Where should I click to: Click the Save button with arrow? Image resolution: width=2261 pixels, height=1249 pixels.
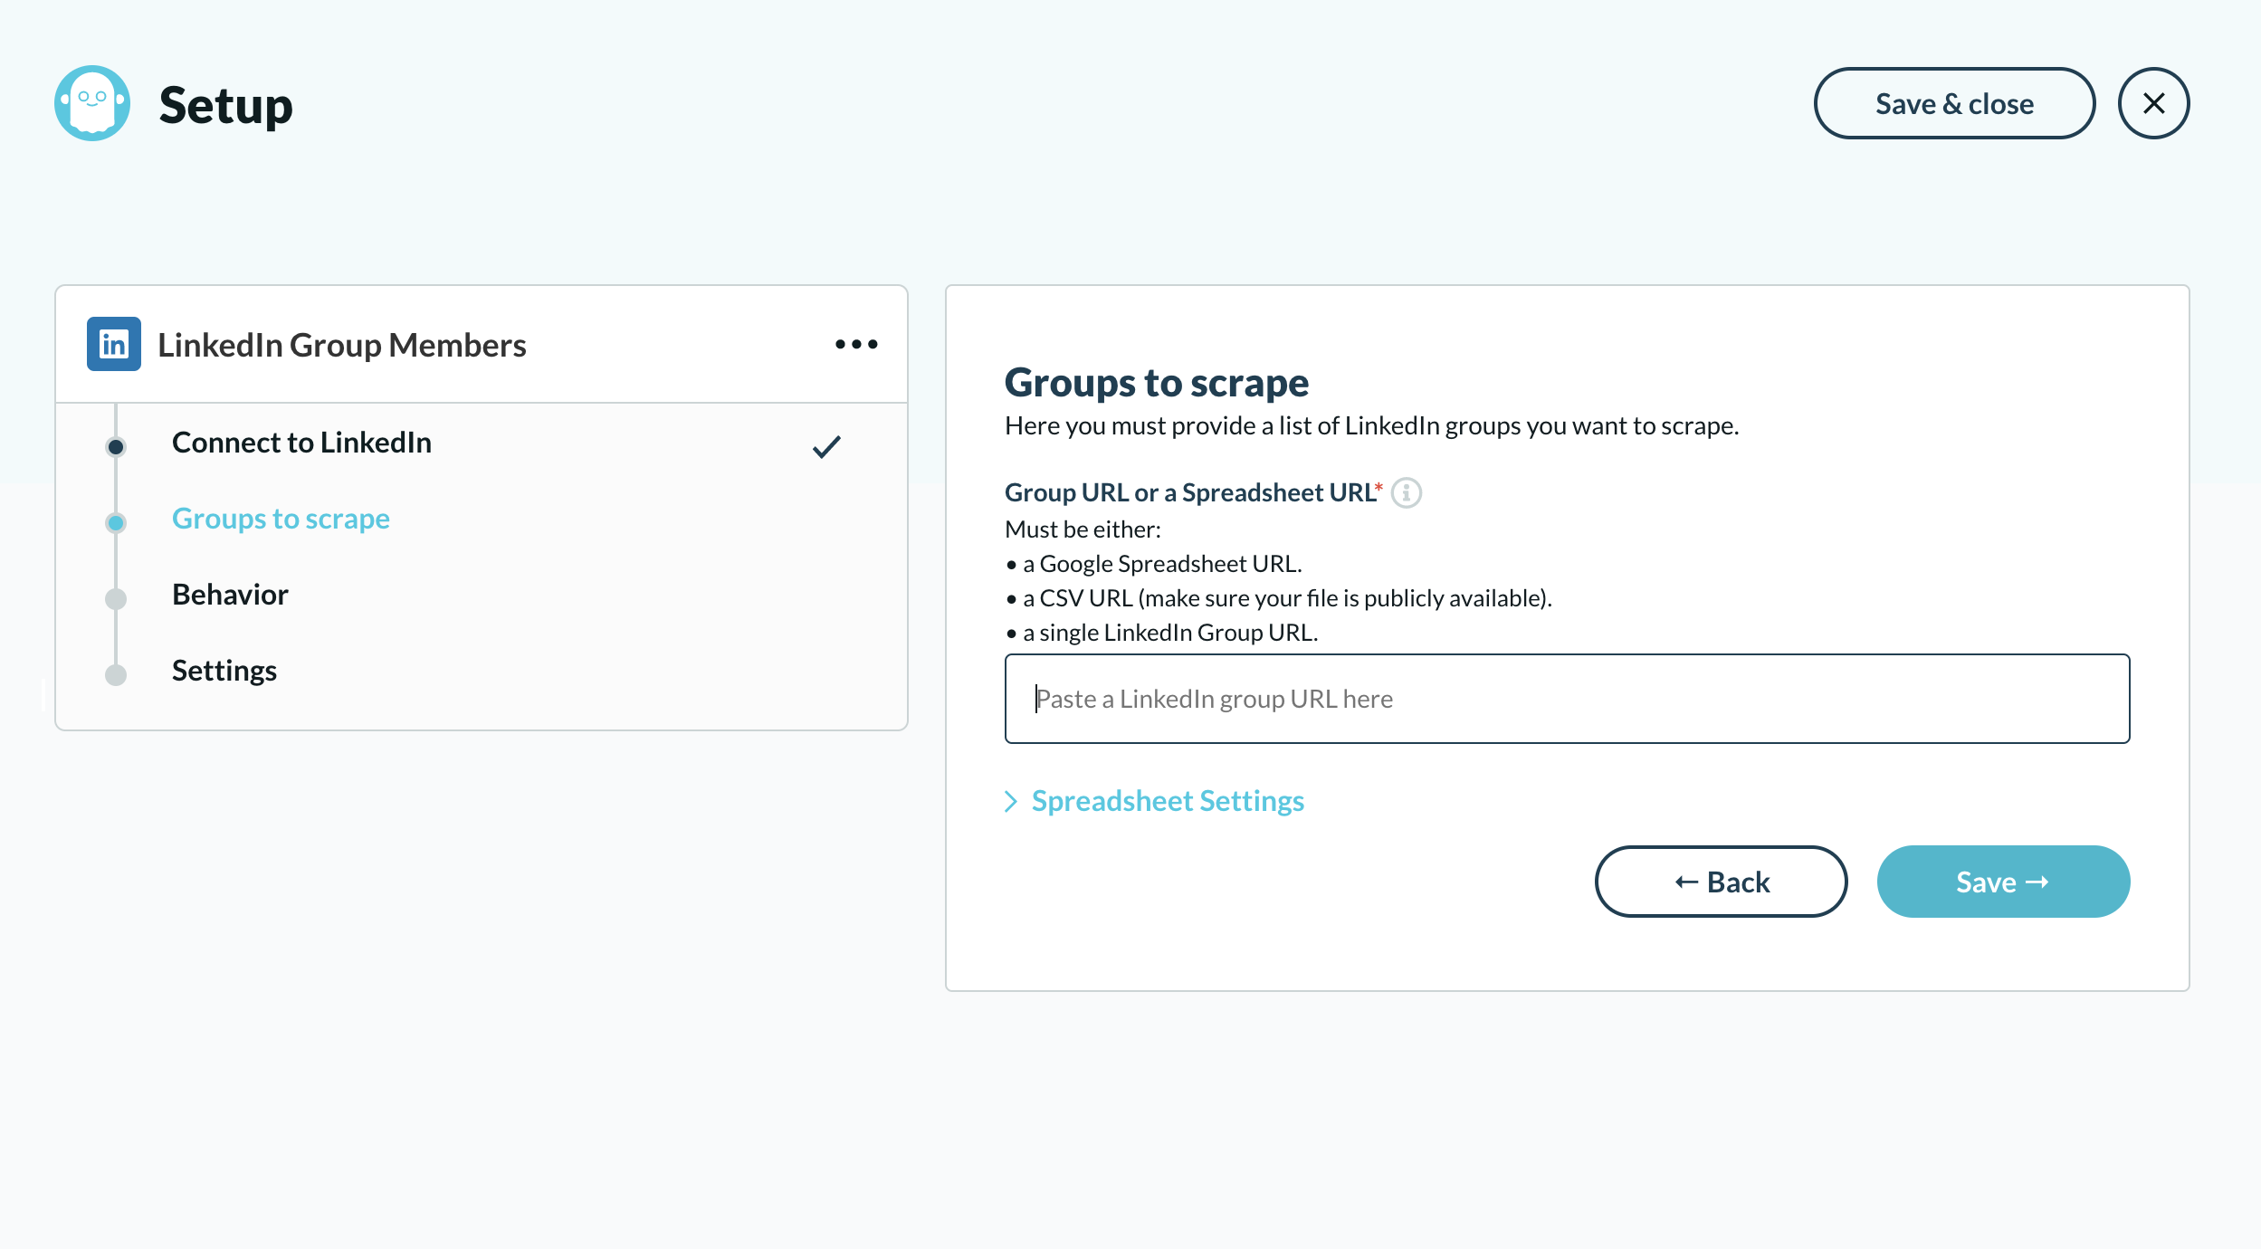pyautogui.click(x=2003, y=882)
